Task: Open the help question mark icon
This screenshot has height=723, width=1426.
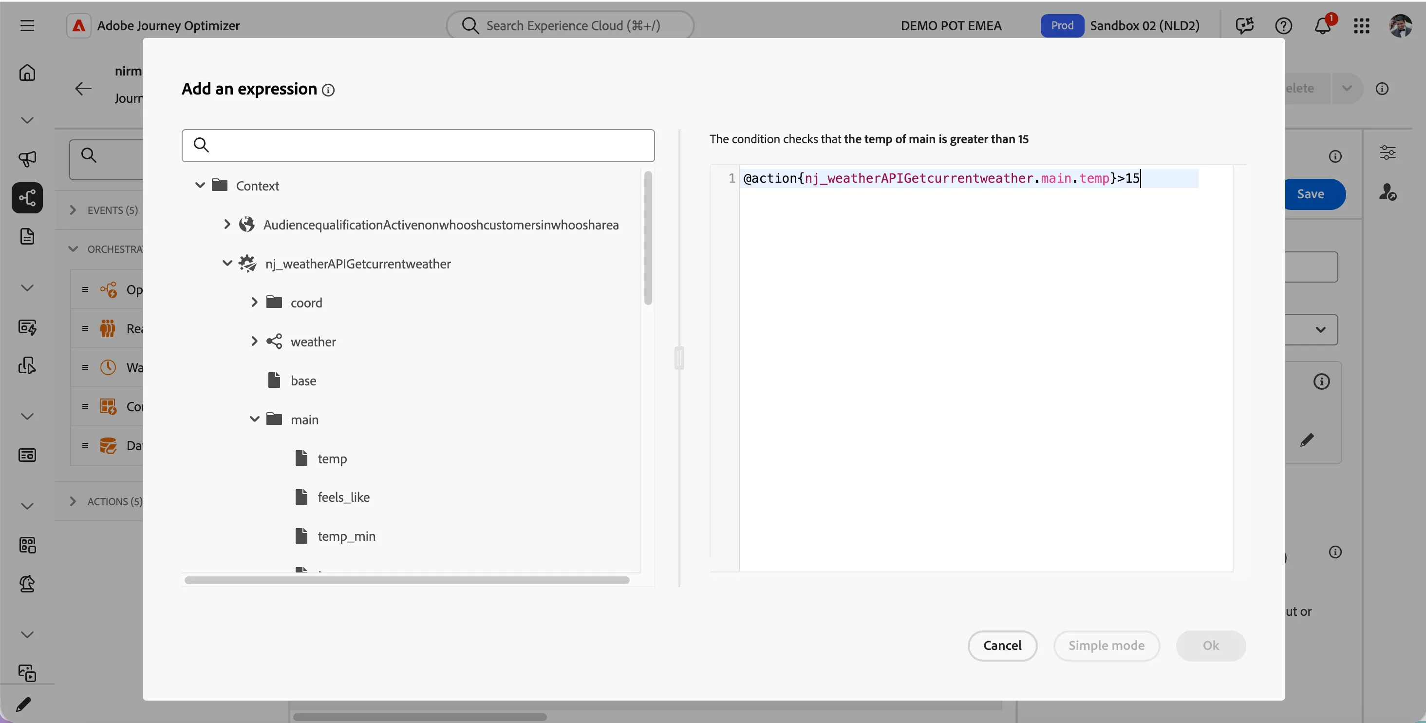Action: pos(1283,25)
